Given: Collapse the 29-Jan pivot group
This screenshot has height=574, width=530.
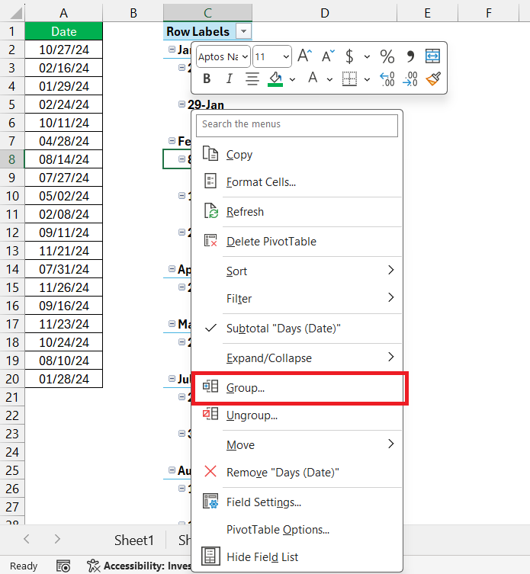Looking at the screenshot, I should pos(181,104).
